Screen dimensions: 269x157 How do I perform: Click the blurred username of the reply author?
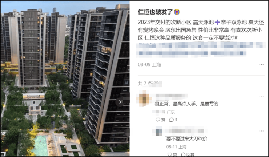(185, 131)
